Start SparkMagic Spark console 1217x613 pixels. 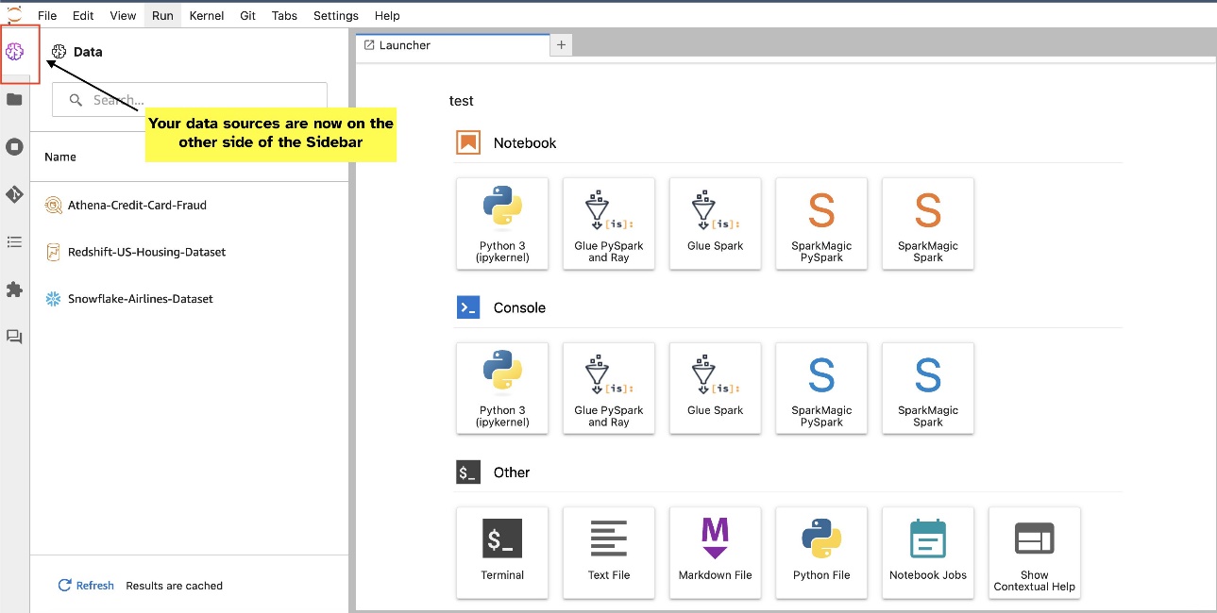tap(928, 389)
